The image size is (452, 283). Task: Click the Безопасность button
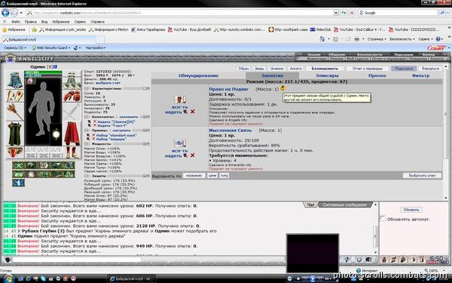[325, 69]
